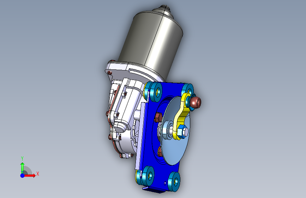Image resolution: width=306 pixels, height=198 pixels.
Task: Click the red "X" axis label
Action: pos(38,174)
